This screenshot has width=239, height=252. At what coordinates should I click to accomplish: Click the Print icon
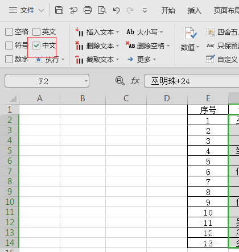click(88, 10)
